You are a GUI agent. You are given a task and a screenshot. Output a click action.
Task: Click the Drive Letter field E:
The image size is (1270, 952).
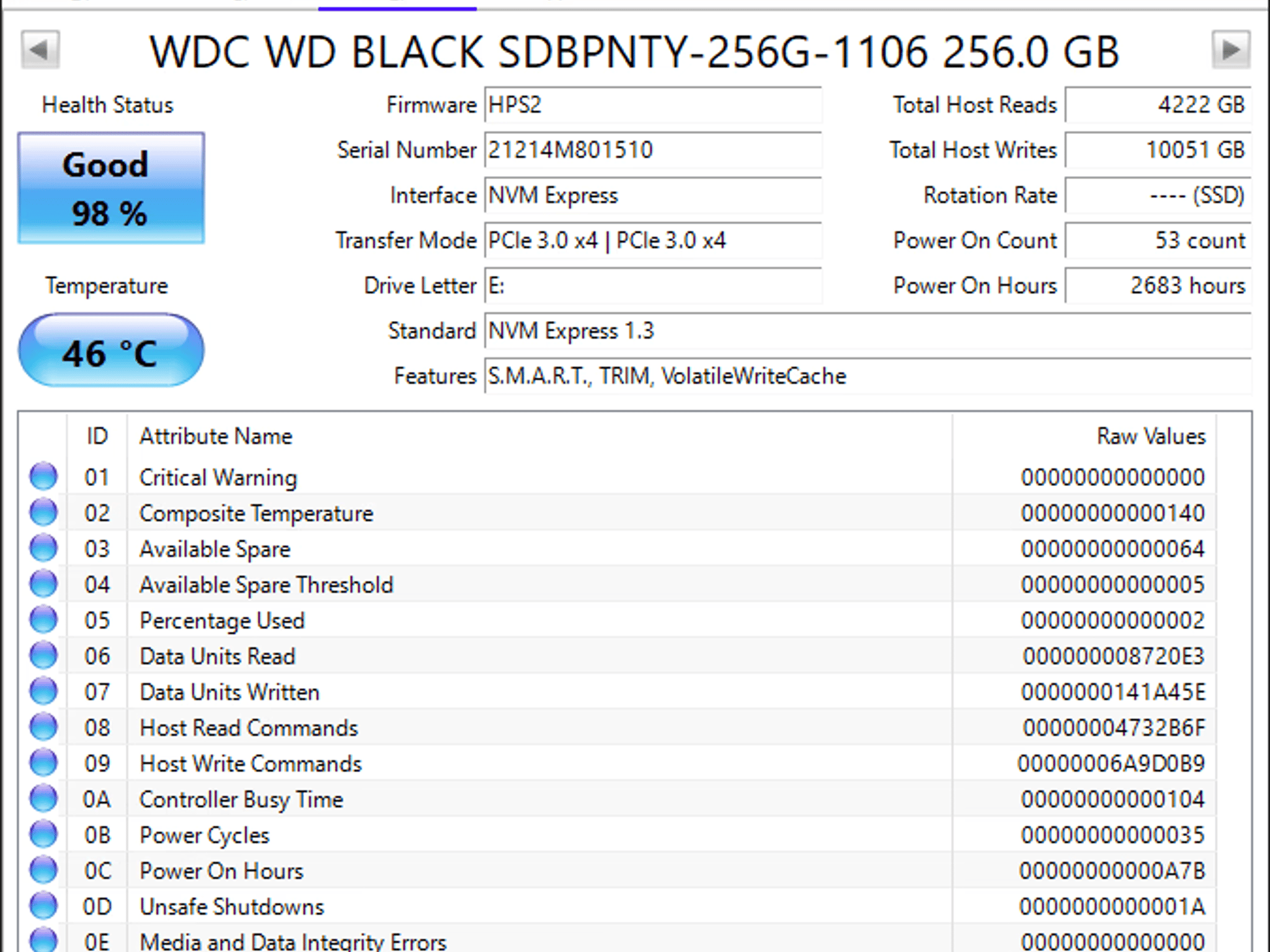tap(653, 286)
